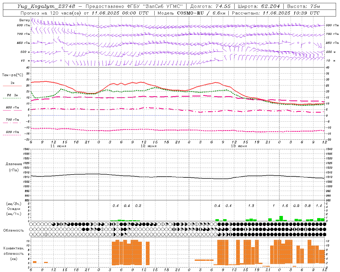Click the station title Yug_Kogalym_23748
Viewport: 340px width, 272px height.
click(x=46, y=6)
